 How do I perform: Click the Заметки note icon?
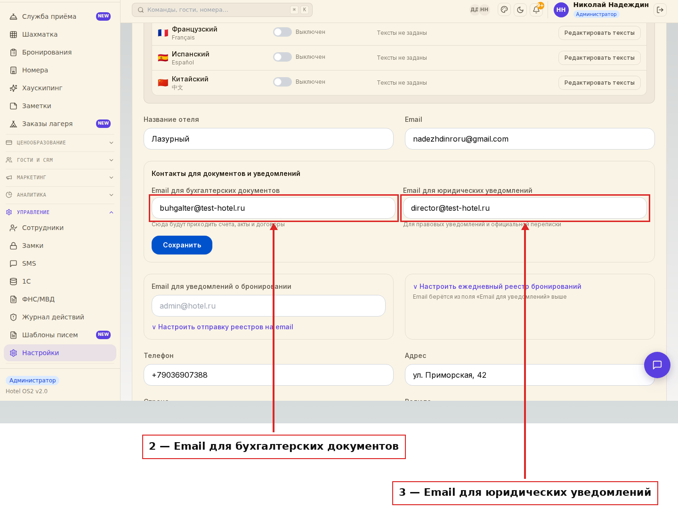[14, 106]
